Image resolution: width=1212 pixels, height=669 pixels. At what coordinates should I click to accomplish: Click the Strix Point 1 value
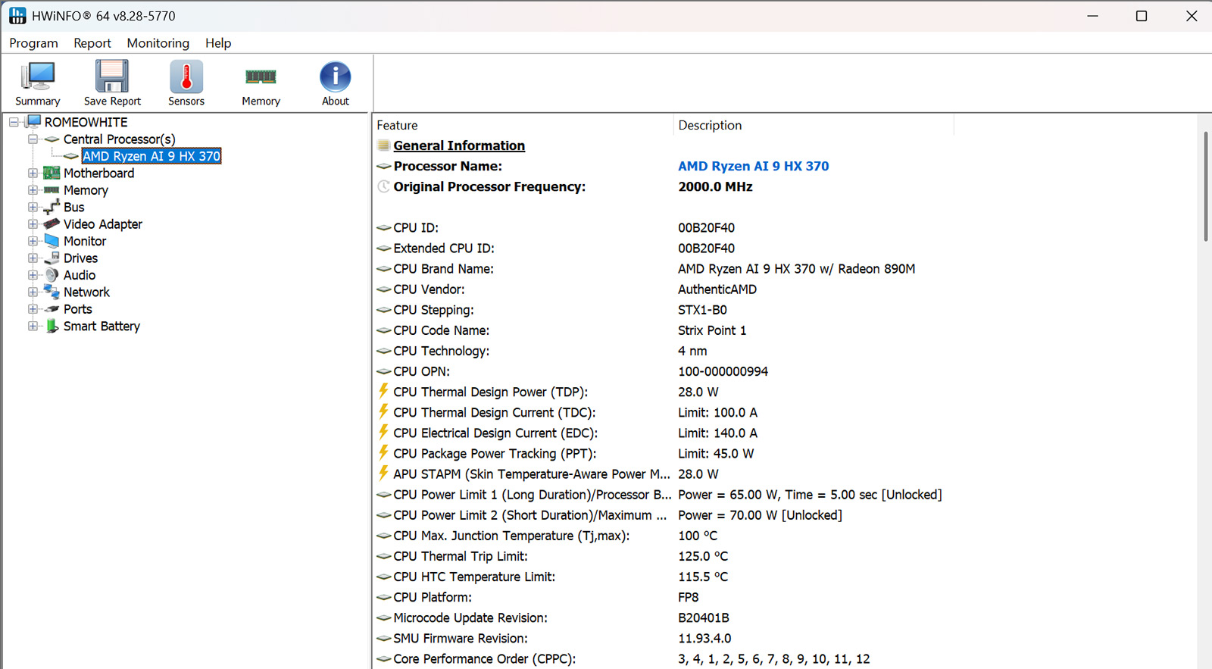712,330
